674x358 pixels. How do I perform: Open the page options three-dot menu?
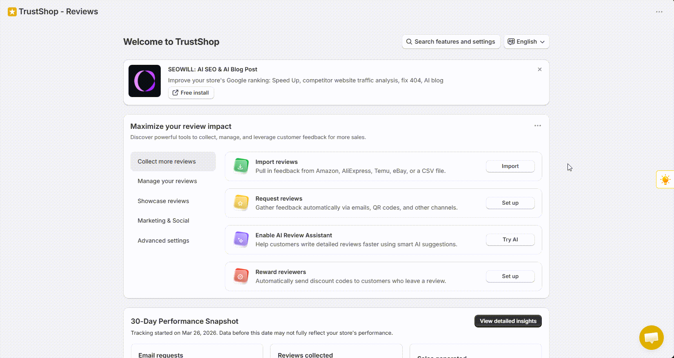[659, 12]
